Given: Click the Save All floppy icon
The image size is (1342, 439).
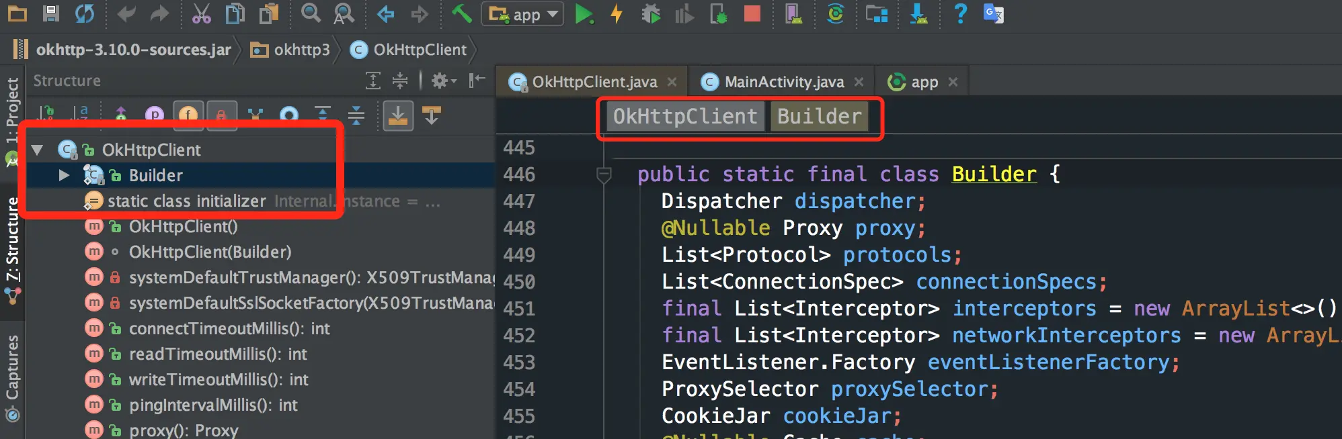Looking at the screenshot, I should pos(50,13).
